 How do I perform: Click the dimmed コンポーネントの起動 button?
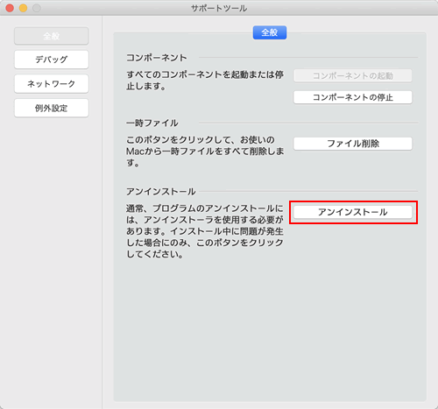click(353, 76)
